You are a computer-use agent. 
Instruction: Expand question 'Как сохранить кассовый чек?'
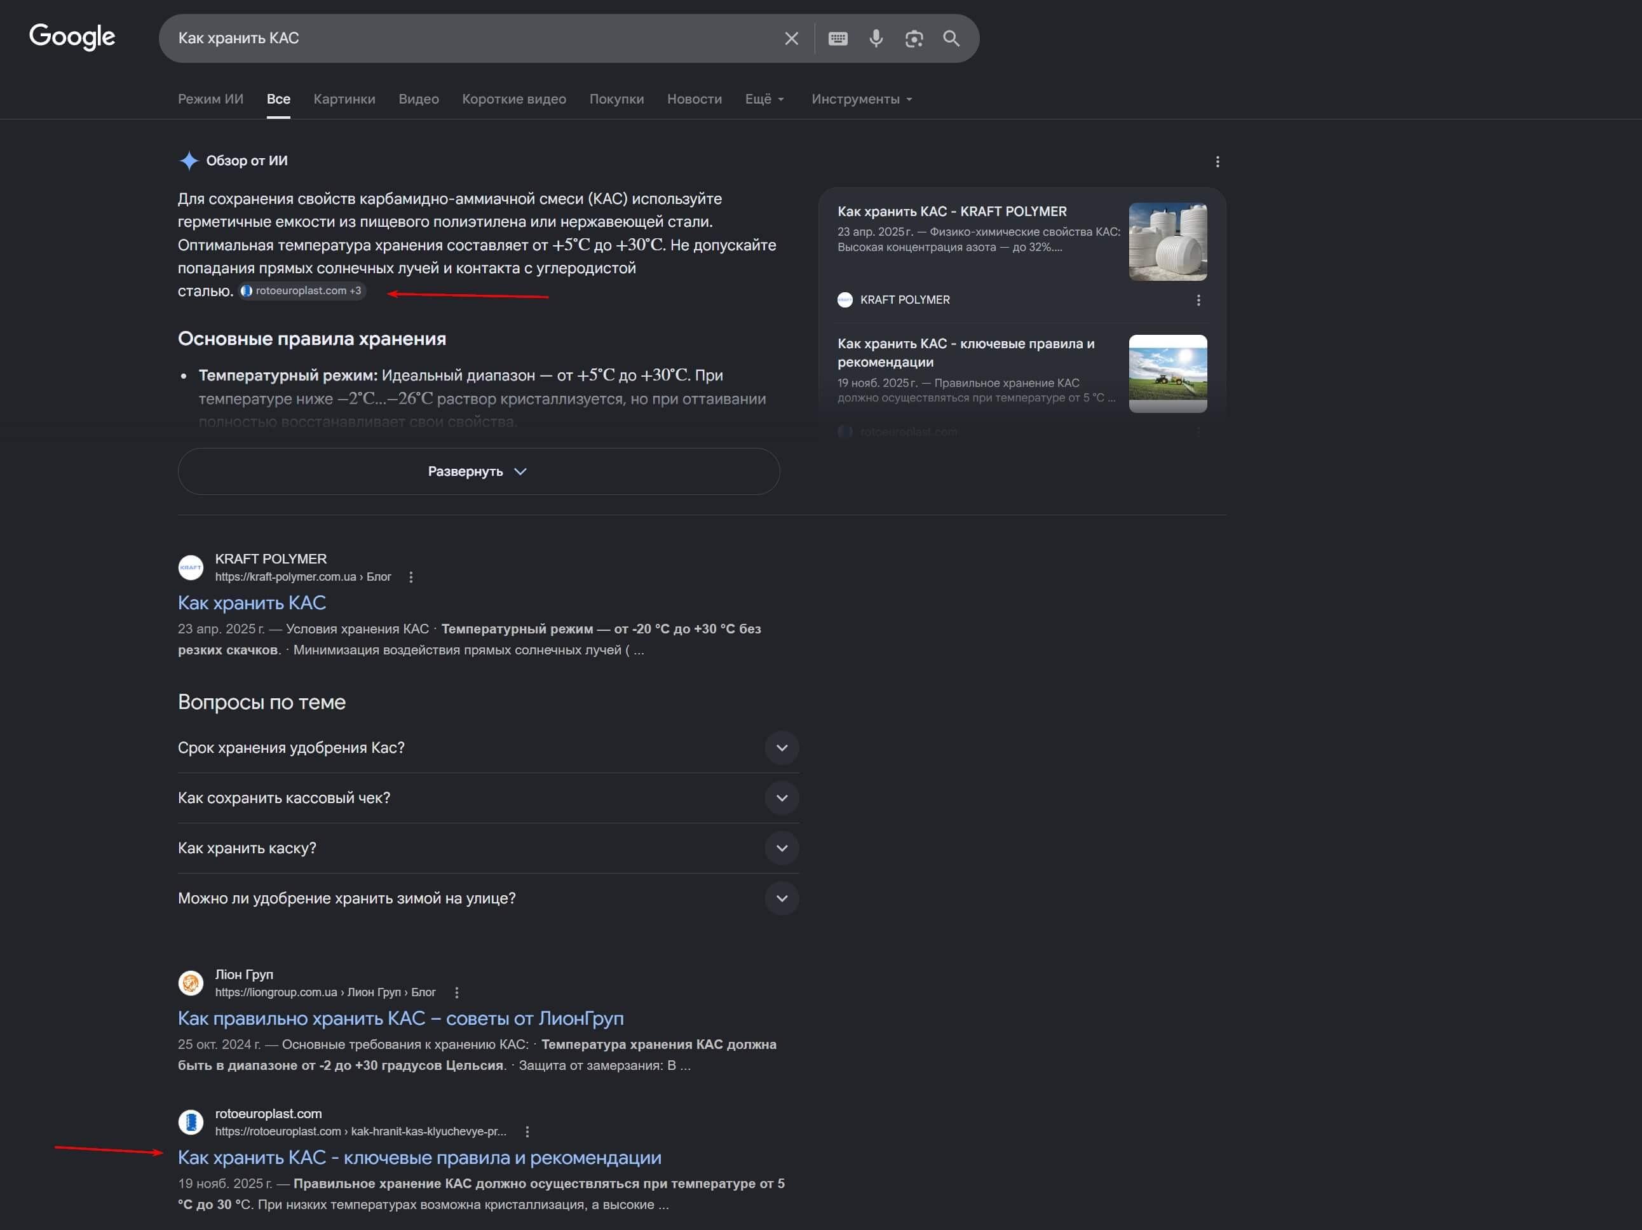click(489, 798)
